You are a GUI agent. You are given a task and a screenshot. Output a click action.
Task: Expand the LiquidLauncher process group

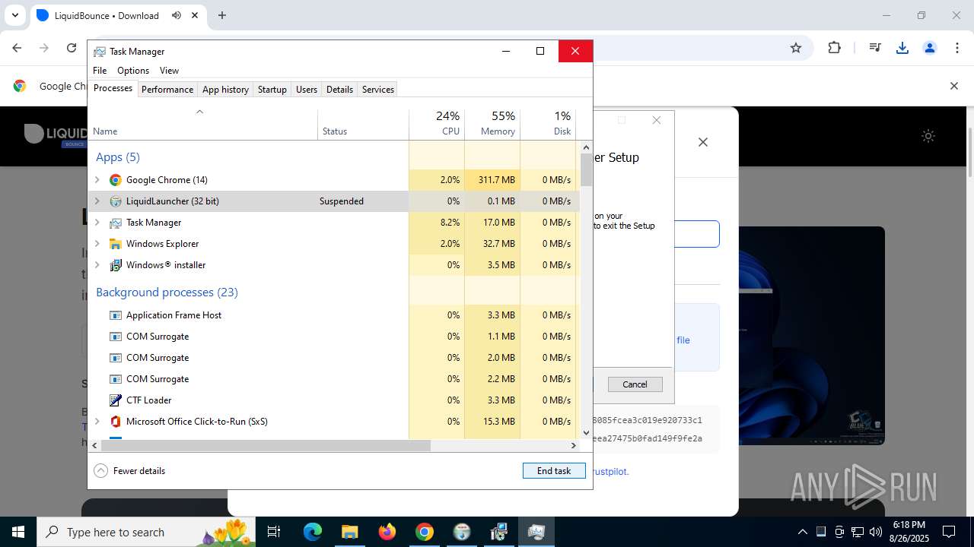coord(97,201)
